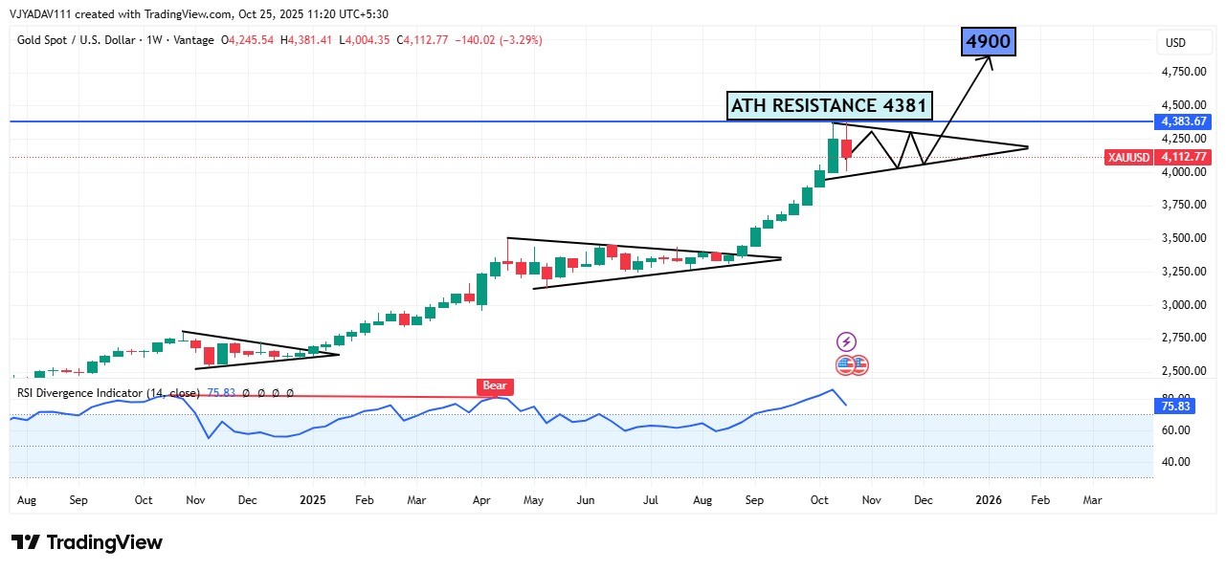Click the 2026 label on the time axis
This screenshot has width=1226, height=571.
coord(989,499)
